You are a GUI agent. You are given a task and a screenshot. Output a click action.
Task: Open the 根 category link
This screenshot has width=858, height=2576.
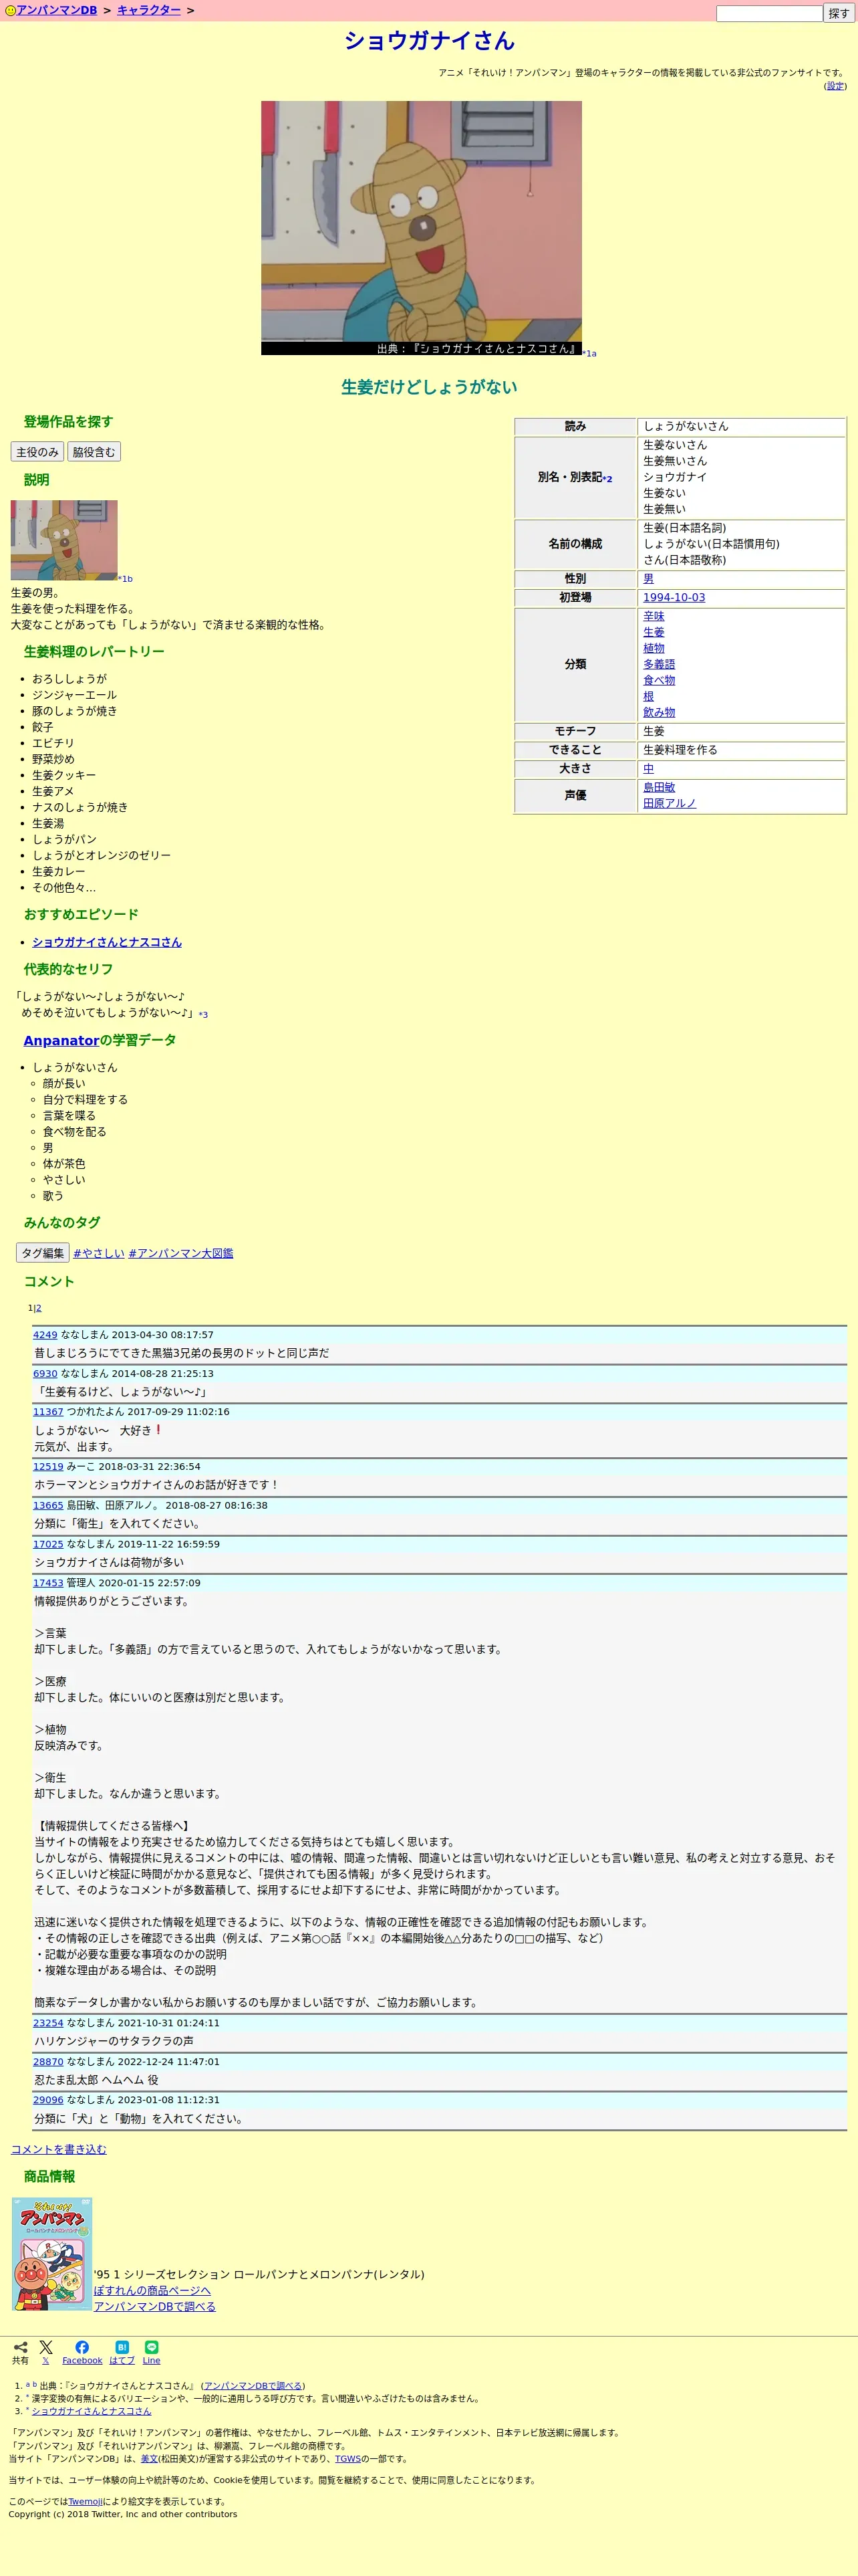point(648,696)
